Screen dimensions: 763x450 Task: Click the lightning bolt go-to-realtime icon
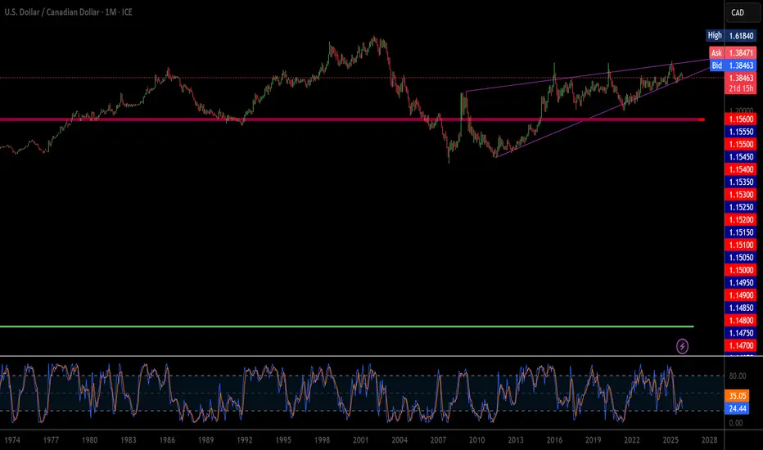pos(682,346)
